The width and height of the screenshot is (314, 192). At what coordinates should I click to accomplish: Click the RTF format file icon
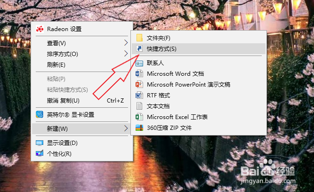tap(139, 96)
